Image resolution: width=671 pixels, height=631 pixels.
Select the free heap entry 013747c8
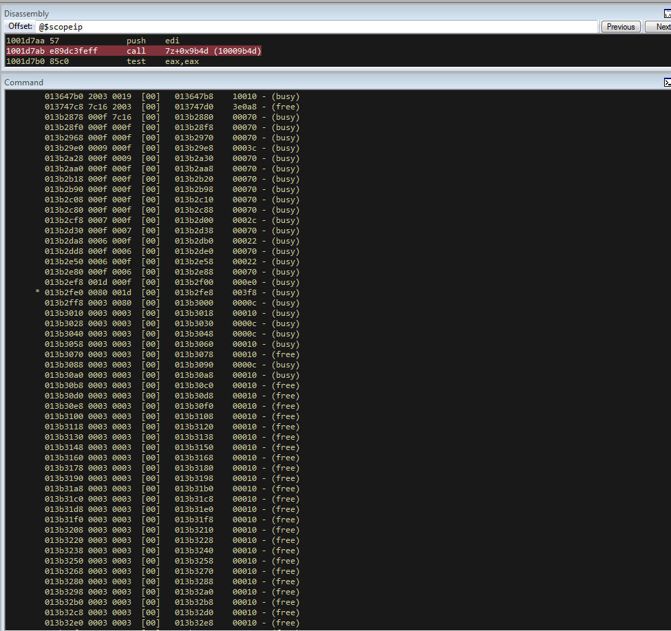pos(172,107)
